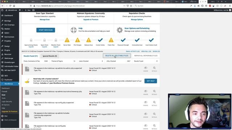Click the Blacklist Check lock icon
The height and width of the screenshot is (130, 232).
(56, 40)
